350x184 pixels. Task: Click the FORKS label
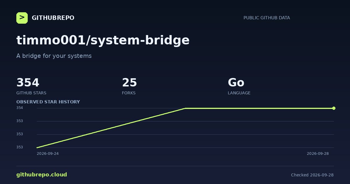coord(129,93)
